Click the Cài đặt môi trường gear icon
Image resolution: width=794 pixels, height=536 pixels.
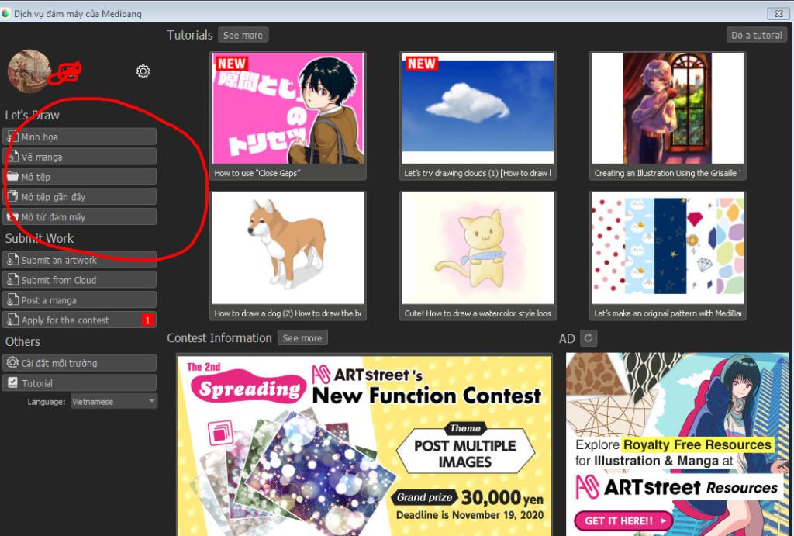coord(12,363)
